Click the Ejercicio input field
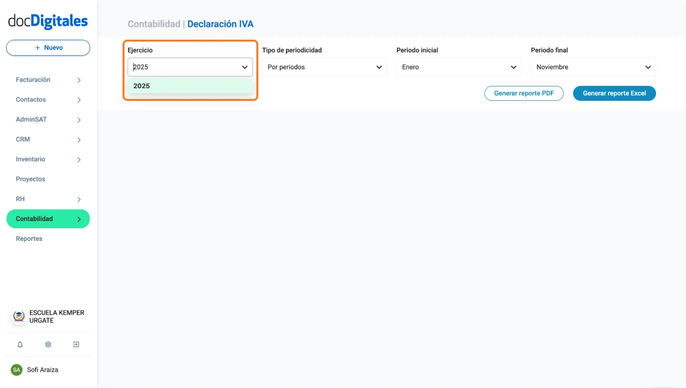 [x=183, y=67]
